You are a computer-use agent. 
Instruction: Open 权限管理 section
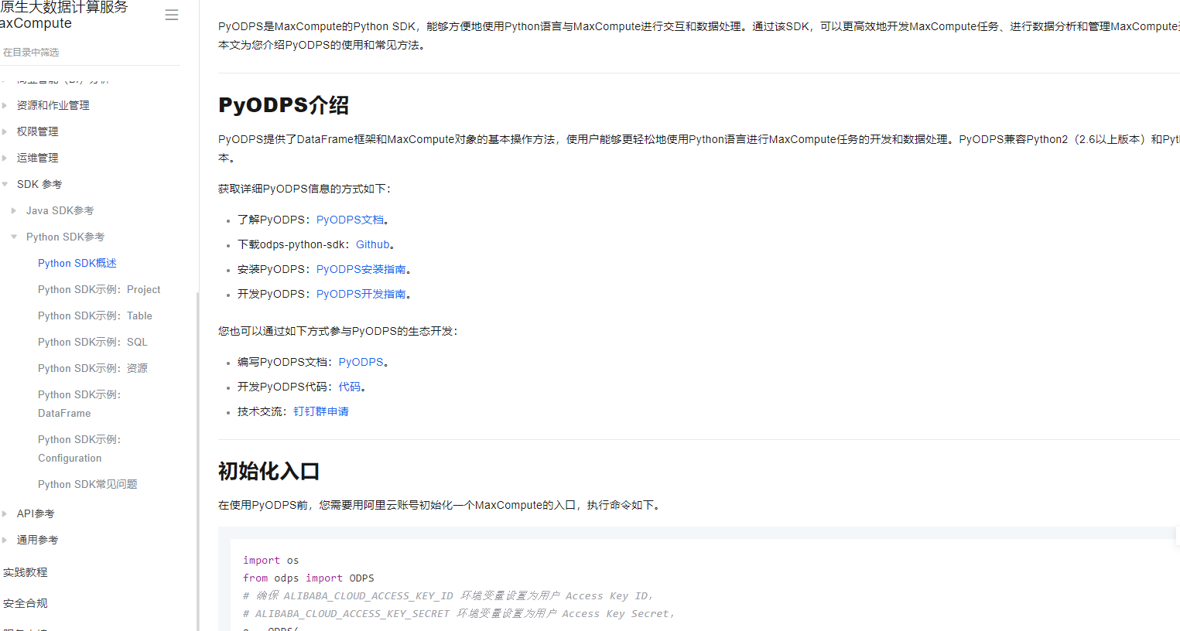[x=38, y=131]
